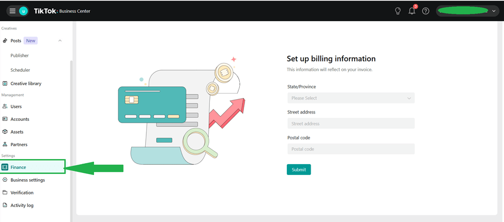Open the Verification page
Viewport: 504px width, 222px height.
(22, 193)
